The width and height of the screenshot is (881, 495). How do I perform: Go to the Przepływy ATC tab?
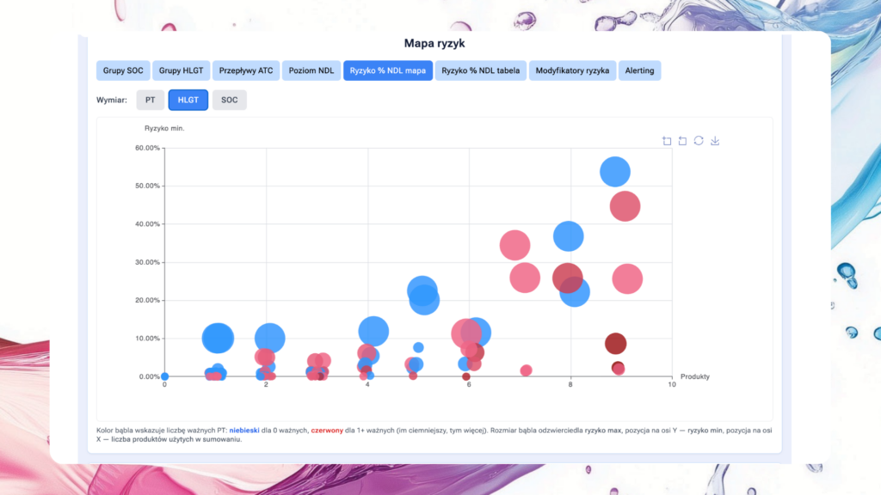(x=245, y=70)
